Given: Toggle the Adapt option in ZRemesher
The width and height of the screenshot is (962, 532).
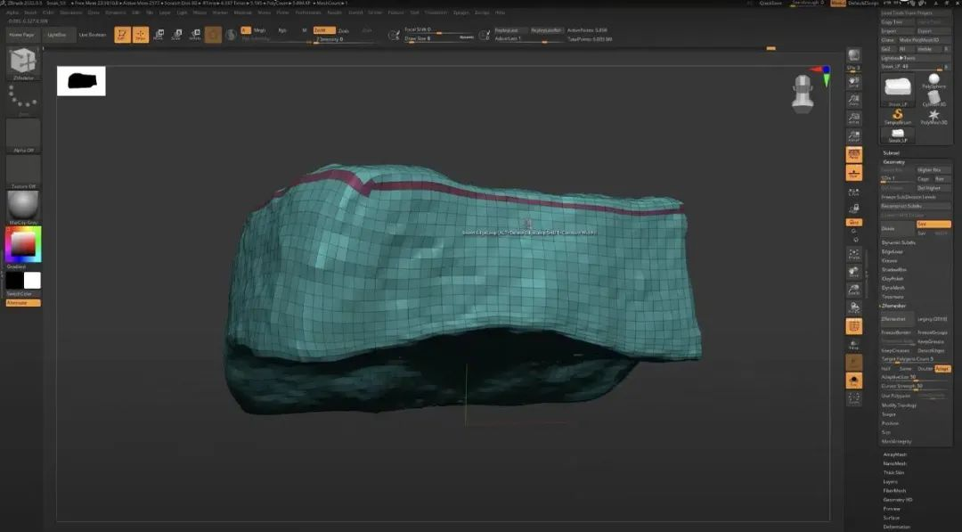Looking at the screenshot, I should [x=942, y=368].
